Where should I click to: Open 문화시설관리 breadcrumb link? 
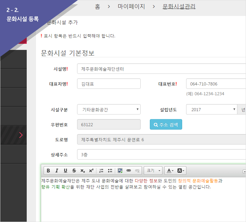coord(179,6)
